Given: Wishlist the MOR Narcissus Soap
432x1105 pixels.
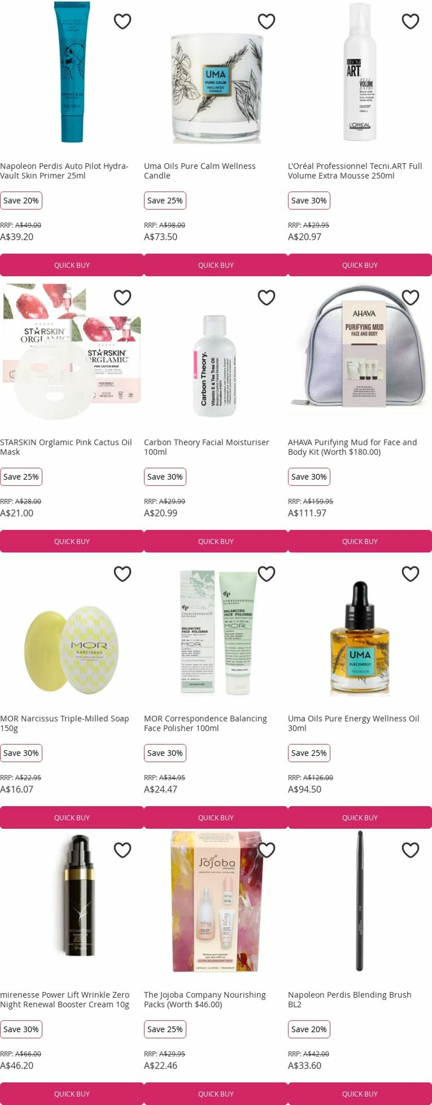Looking at the screenshot, I should coord(122,573).
